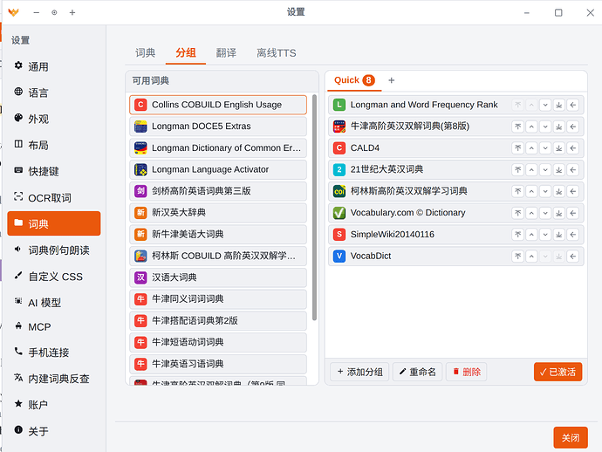The width and height of the screenshot is (602, 452).
Task: Remove Vocabulary.com Dictionary from Quick group
Action: 573,213
